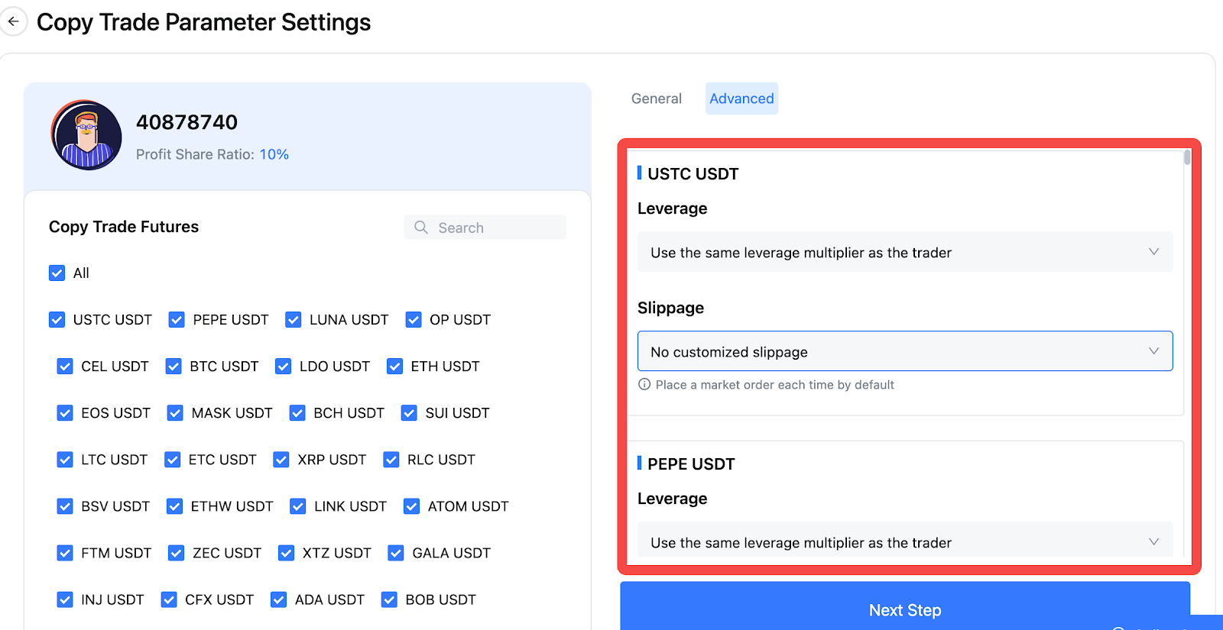Click the trader ID 40878740

pos(187,122)
